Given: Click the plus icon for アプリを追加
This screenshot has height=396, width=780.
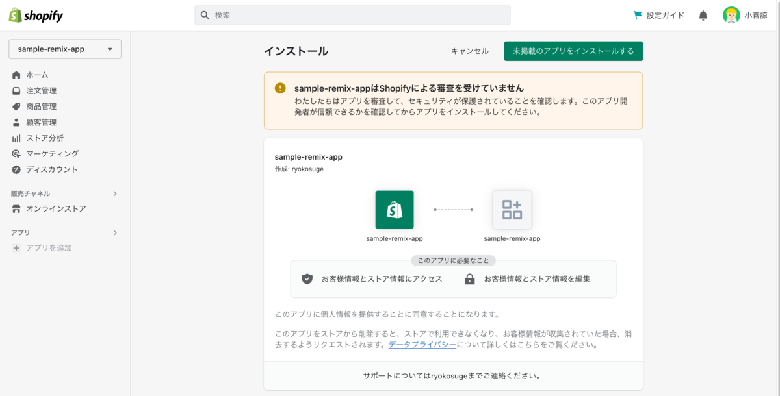Looking at the screenshot, I should tap(16, 248).
